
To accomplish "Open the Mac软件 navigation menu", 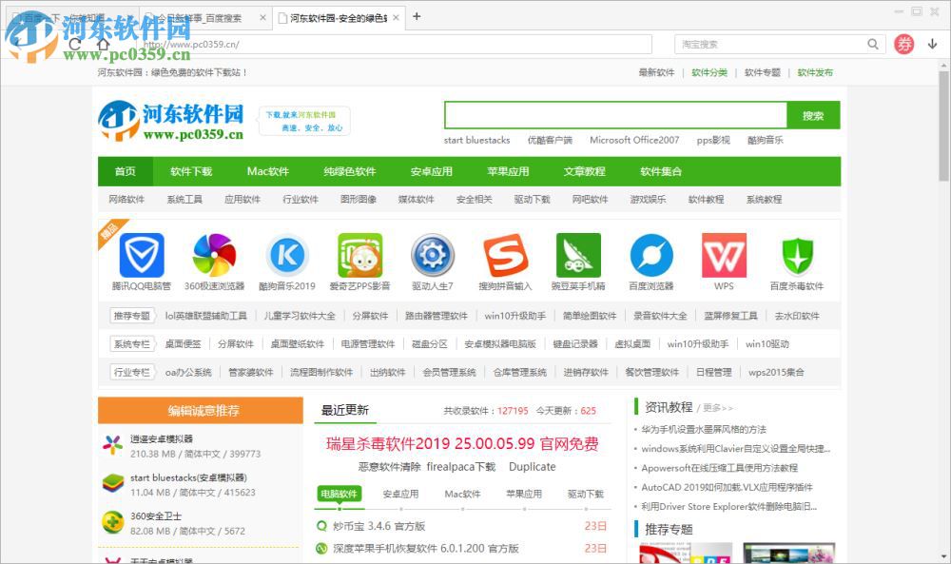I will (x=267, y=172).
